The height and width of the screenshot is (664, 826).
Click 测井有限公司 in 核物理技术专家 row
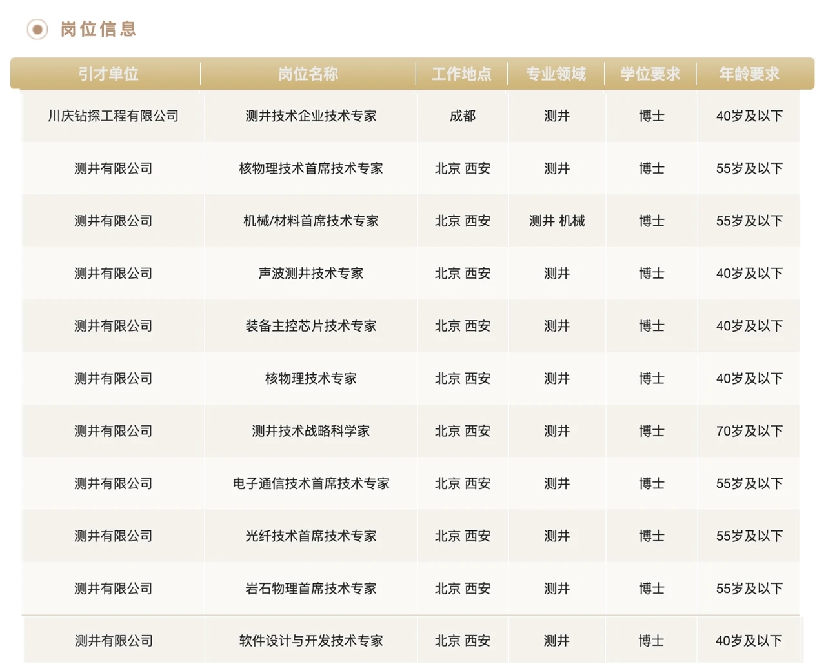pos(114,379)
